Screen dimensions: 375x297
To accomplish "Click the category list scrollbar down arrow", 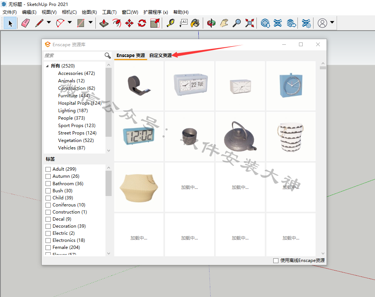I will [108, 151].
